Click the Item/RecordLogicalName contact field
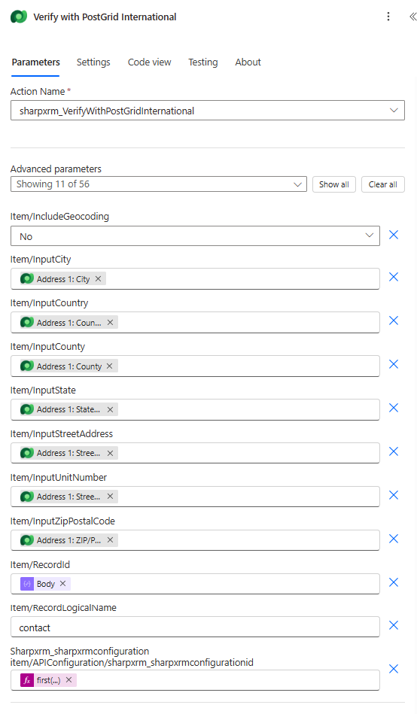 (195, 627)
